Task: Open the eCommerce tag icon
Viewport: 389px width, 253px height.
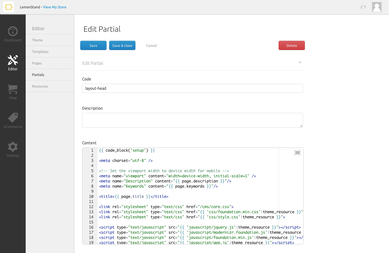Action: coord(13,118)
